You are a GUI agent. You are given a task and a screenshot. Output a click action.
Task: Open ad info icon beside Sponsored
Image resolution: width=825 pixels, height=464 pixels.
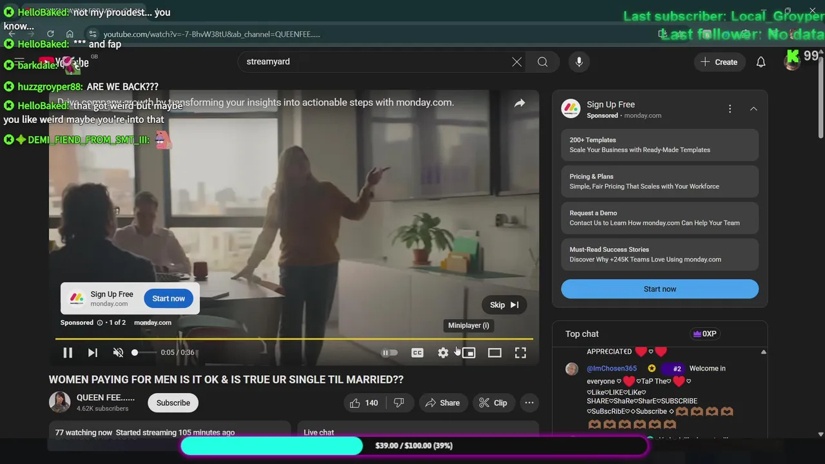[x=100, y=322]
